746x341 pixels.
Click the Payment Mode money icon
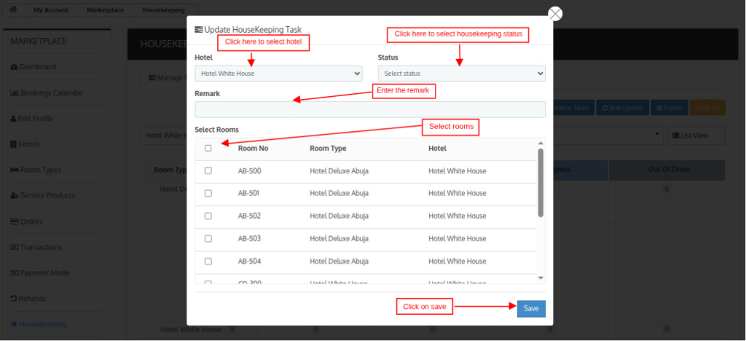pos(15,273)
